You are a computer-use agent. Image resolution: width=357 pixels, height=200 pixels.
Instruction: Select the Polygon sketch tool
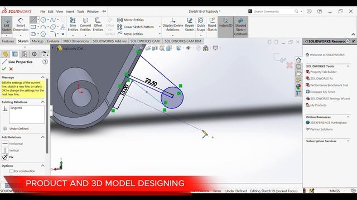(x=43, y=34)
